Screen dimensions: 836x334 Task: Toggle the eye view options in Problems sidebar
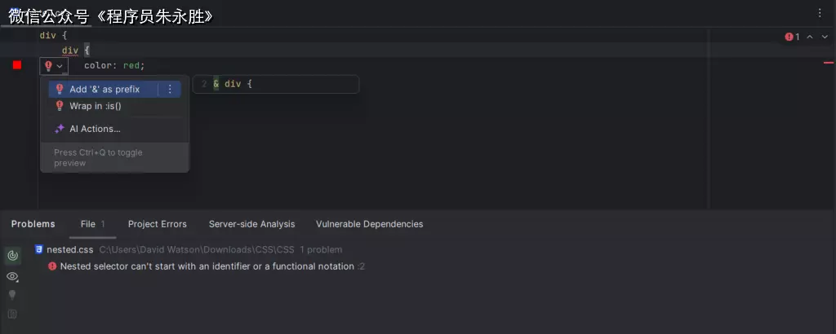coord(12,276)
